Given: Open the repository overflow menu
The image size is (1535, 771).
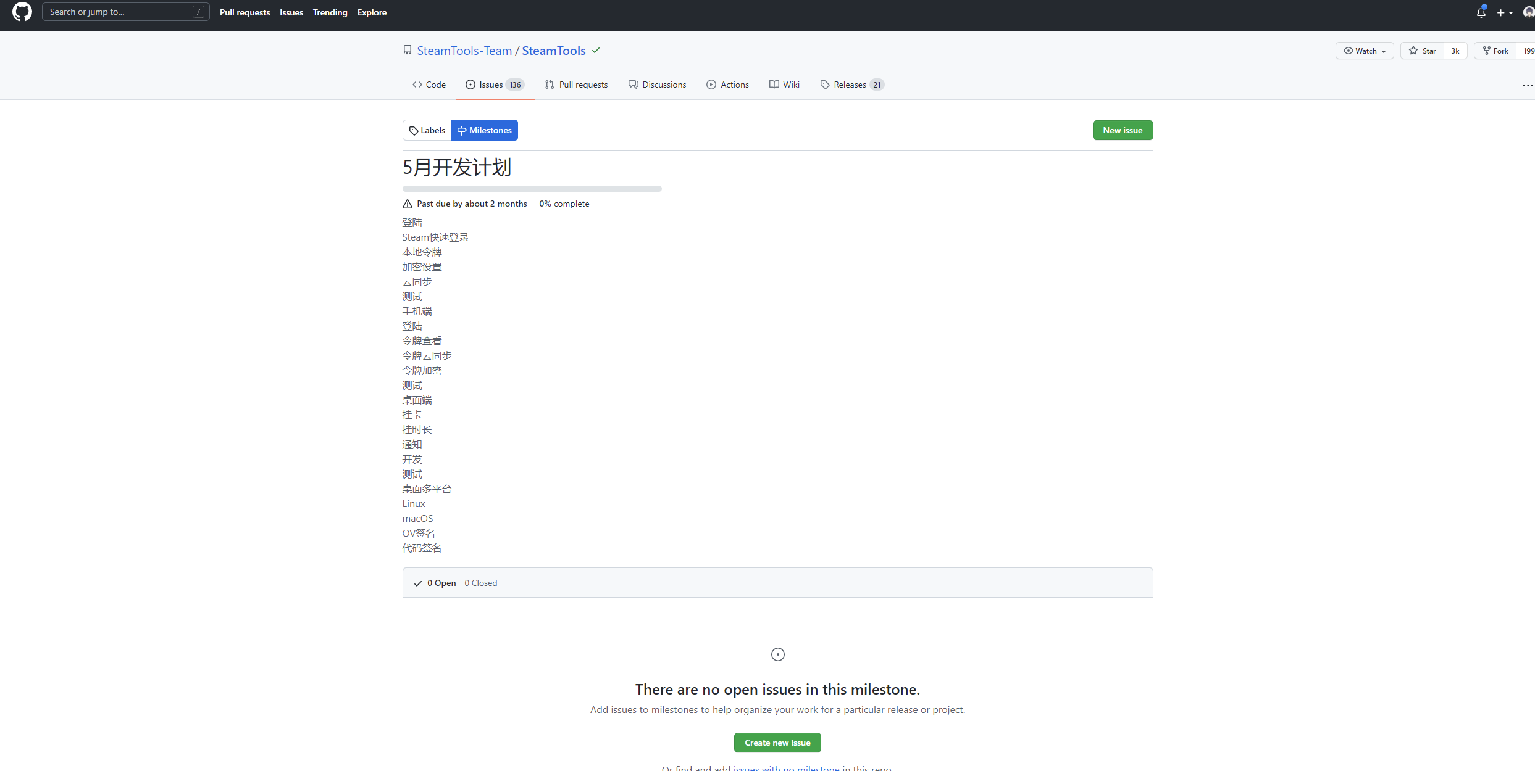Looking at the screenshot, I should point(1528,85).
